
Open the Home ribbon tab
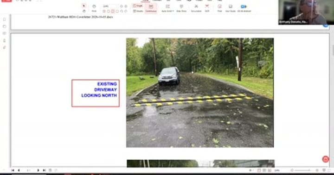[146, 0]
